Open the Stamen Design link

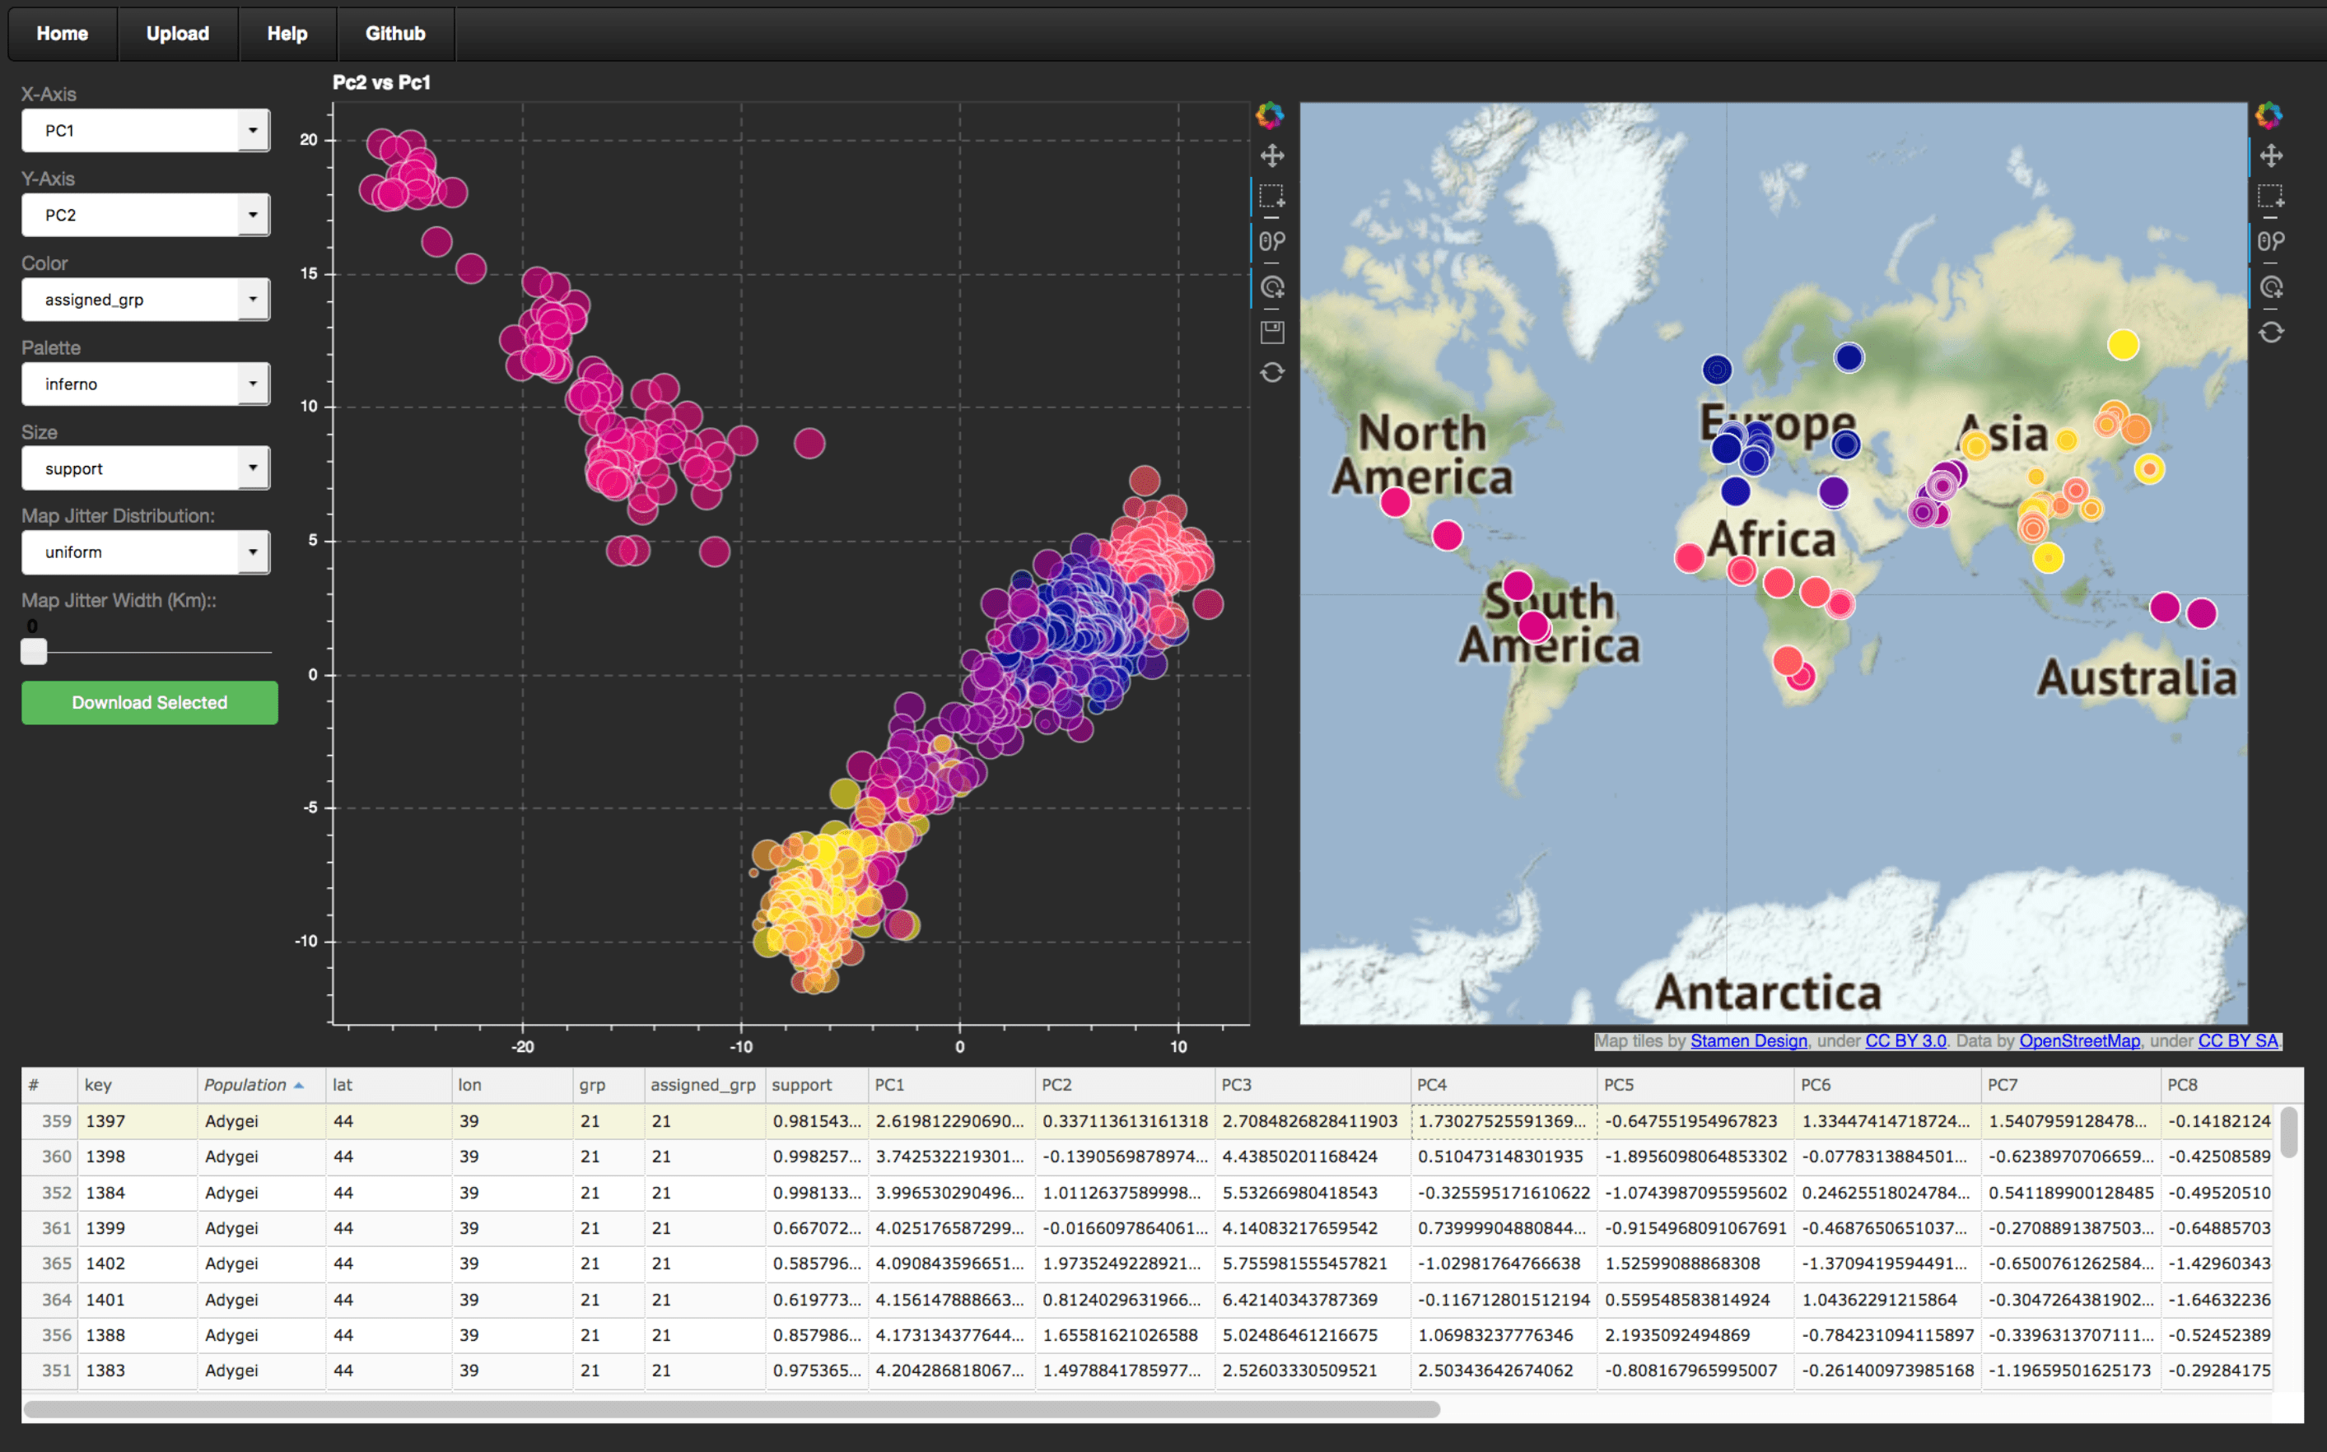(x=1748, y=1041)
